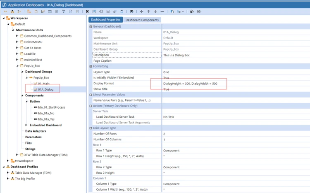The width and height of the screenshot is (310, 193).
Task: Click the clipboard paste toolbar icon
Action: [x=122, y=12]
